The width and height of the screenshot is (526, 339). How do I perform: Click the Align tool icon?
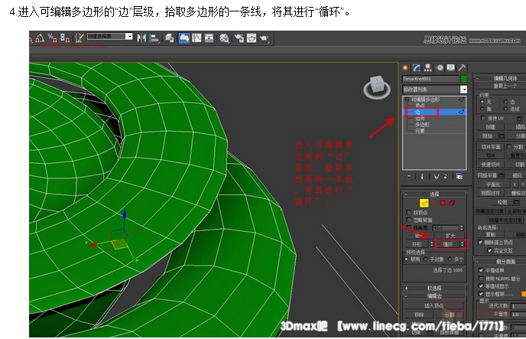tap(154, 38)
